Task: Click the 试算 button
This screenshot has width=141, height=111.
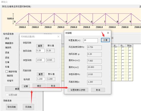Action: [26, 86]
